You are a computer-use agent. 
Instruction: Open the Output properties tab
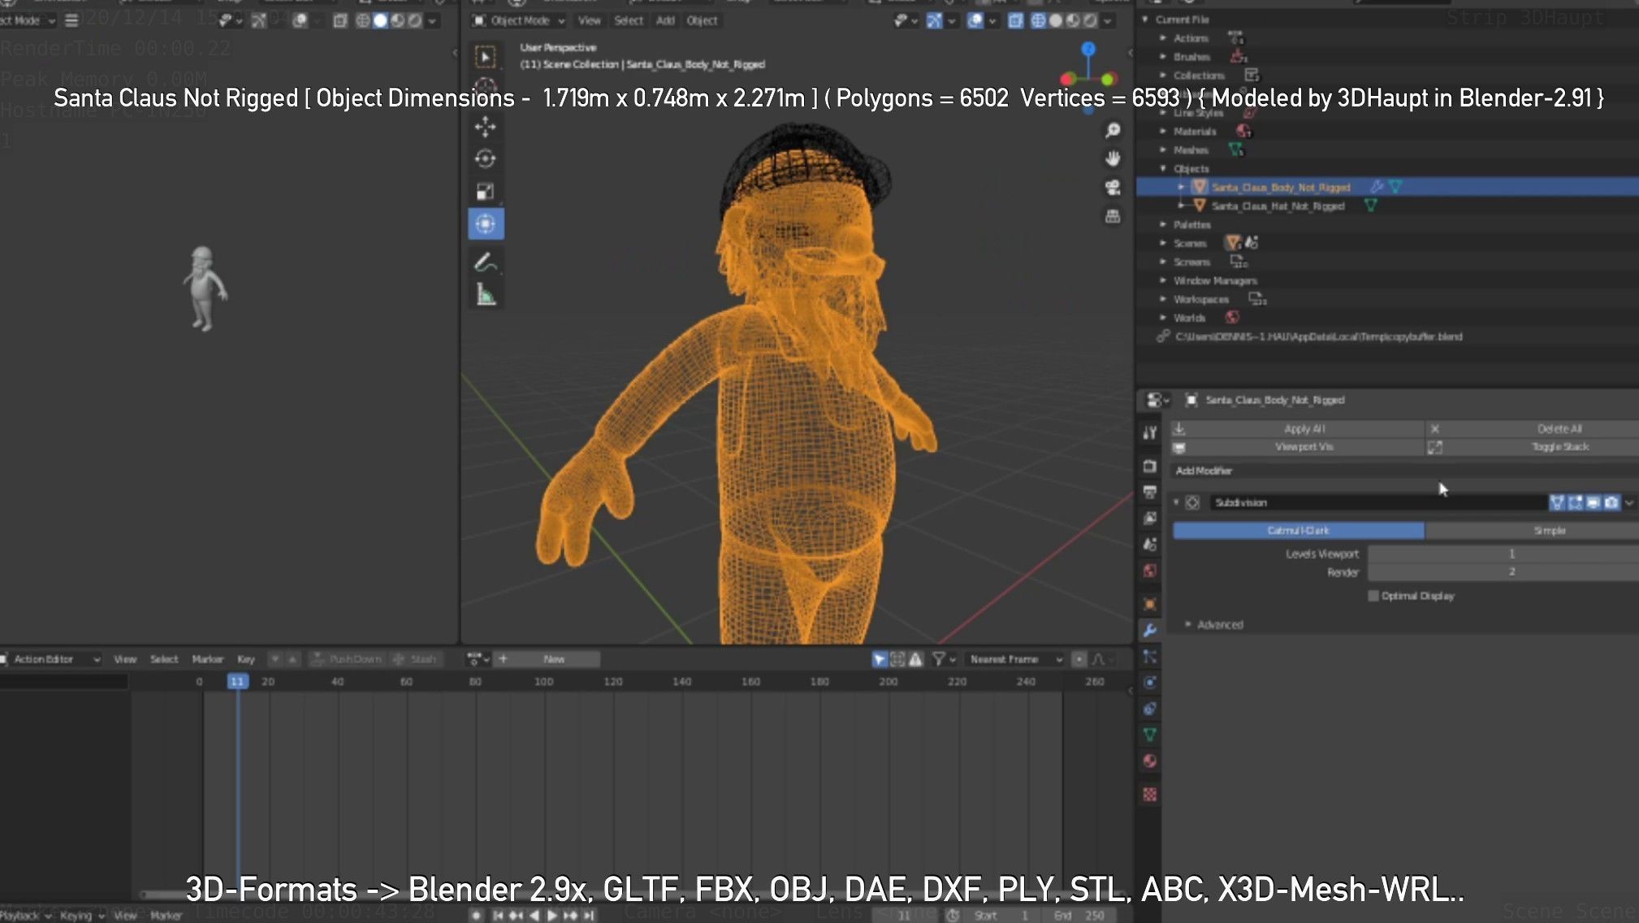click(x=1149, y=492)
